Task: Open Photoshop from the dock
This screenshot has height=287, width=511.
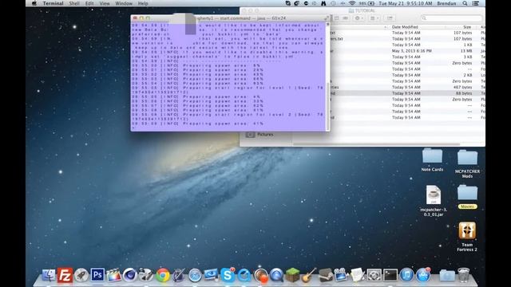Action: point(97,275)
